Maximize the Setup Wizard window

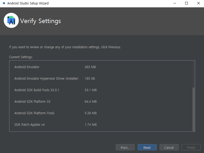[186, 3]
